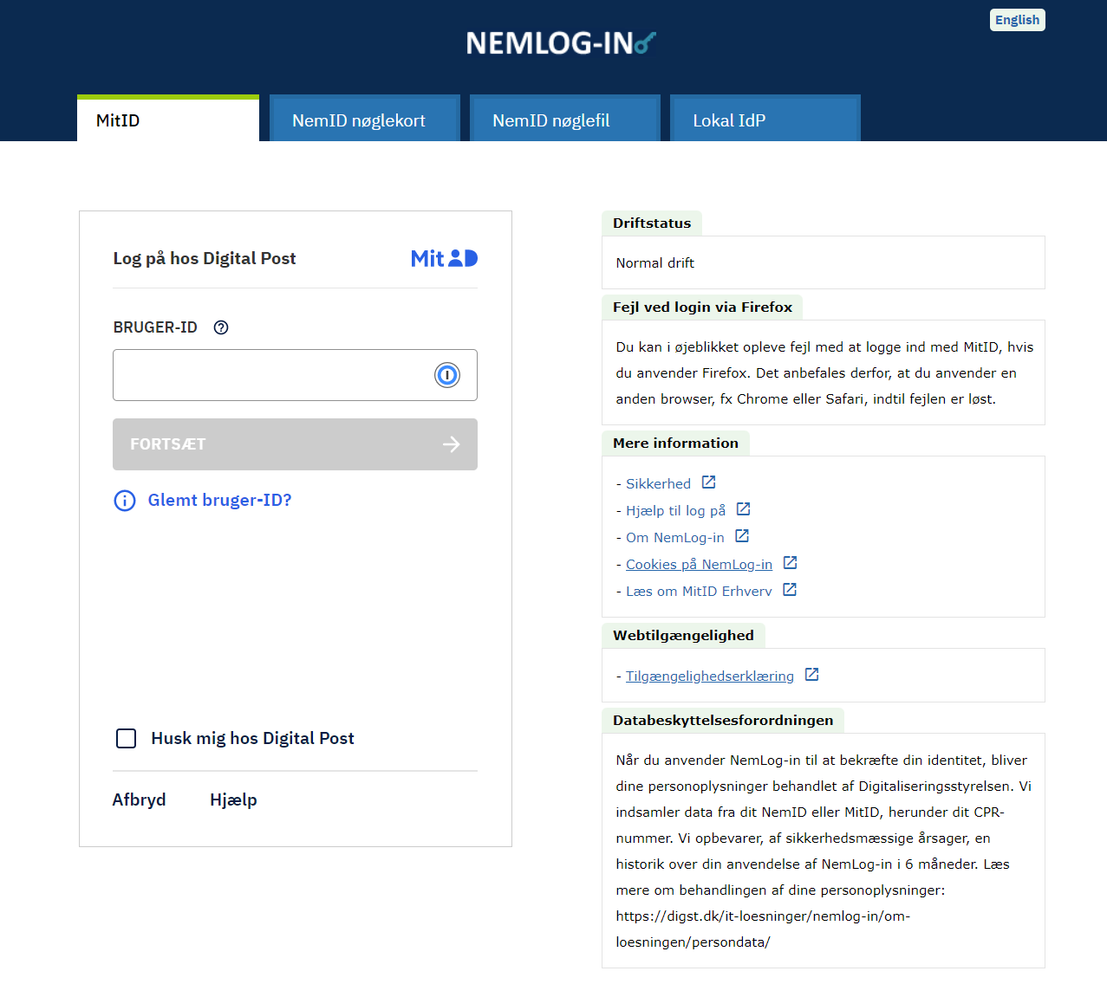Switch to the Lokal IdP tab
The height and width of the screenshot is (984, 1107).
click(x=765, y=118)
